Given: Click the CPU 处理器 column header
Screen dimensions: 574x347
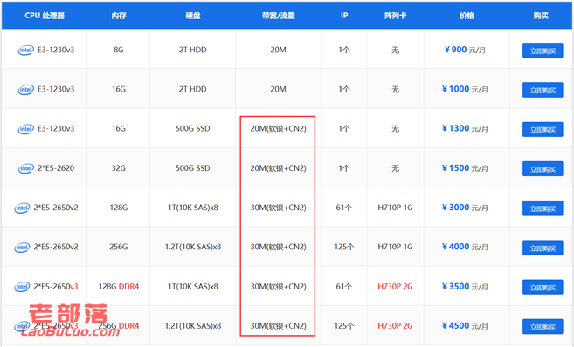Looking at the screenshot, I should click(45, 16).
